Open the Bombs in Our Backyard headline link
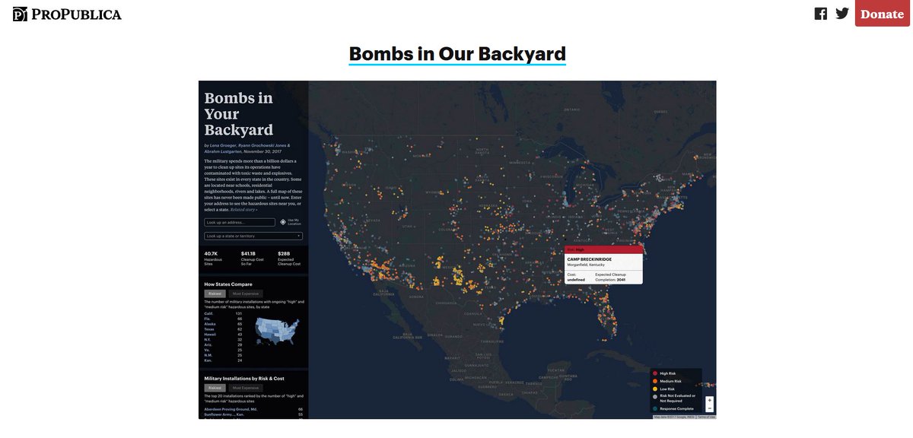Image resolution: width=913 pixels, height=438 pixels. coord(457,54)
